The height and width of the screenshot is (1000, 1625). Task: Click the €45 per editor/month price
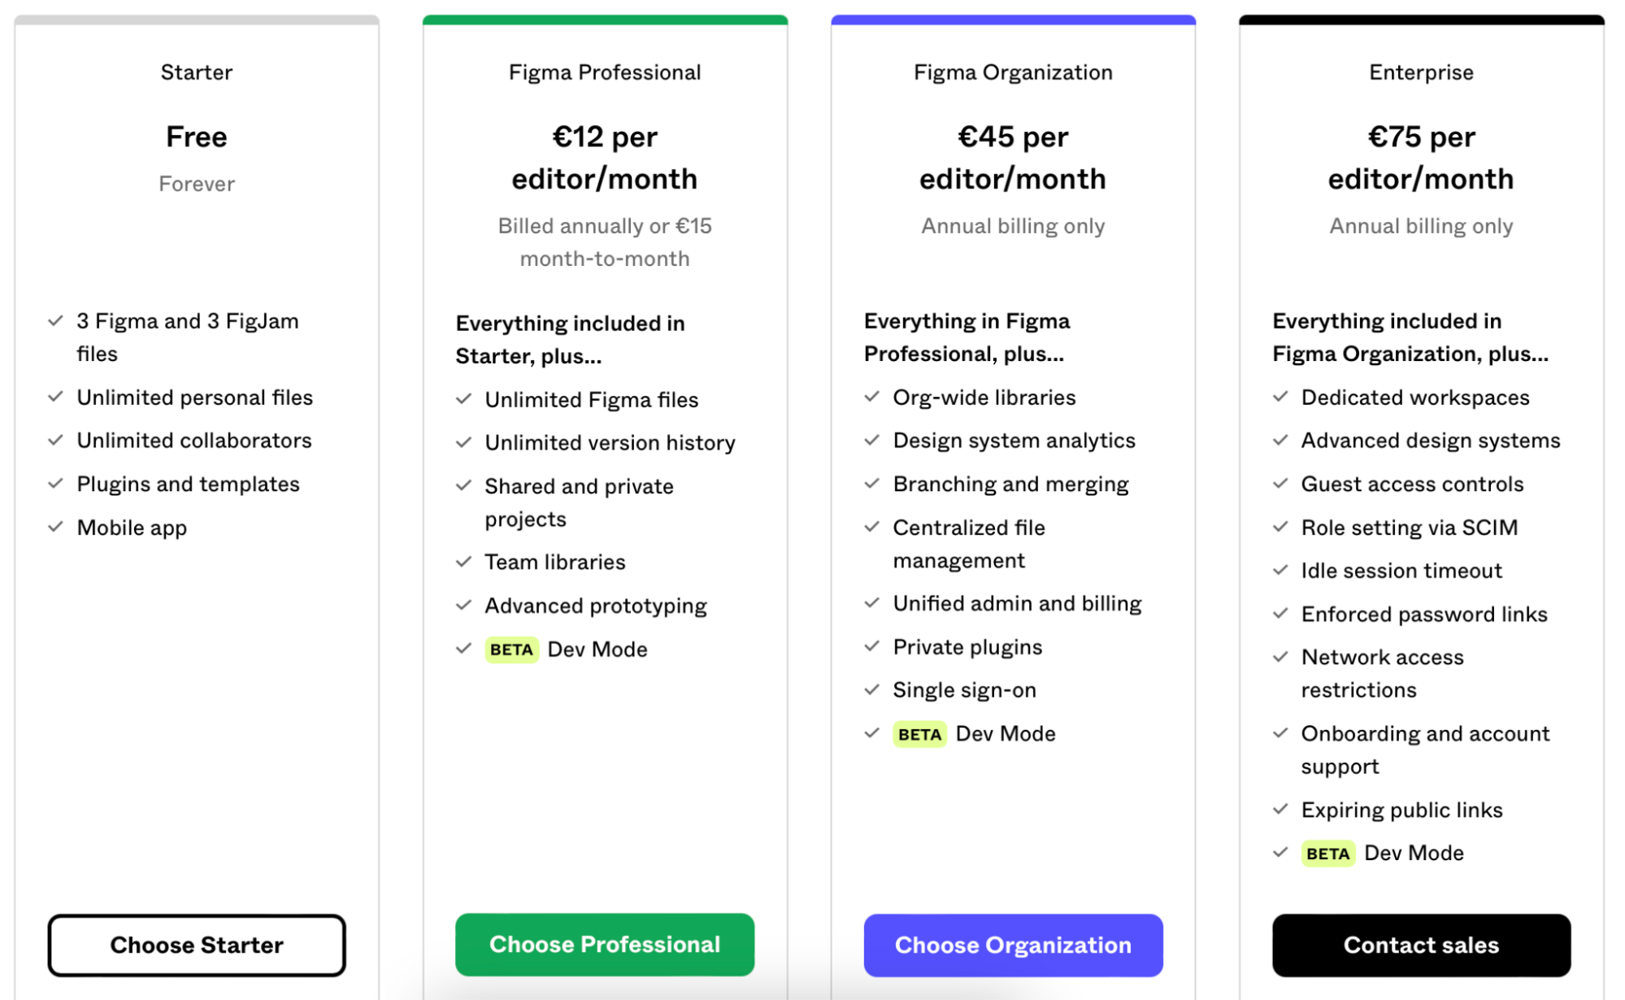tap(1013, 158)
